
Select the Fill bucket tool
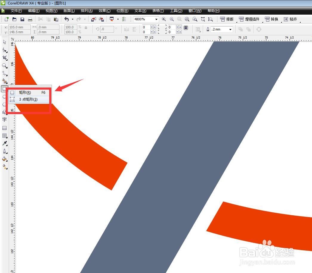[x=4, y=159]
